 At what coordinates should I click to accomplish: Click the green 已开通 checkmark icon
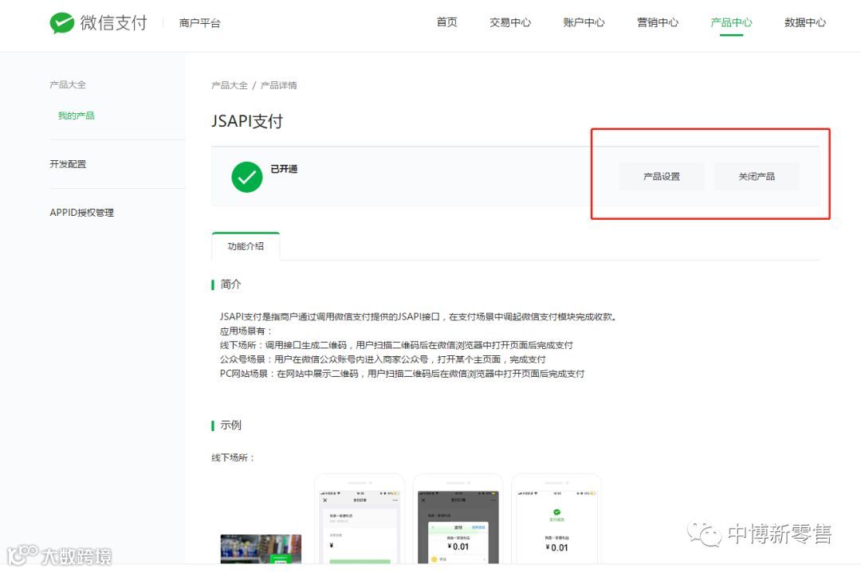246,177
